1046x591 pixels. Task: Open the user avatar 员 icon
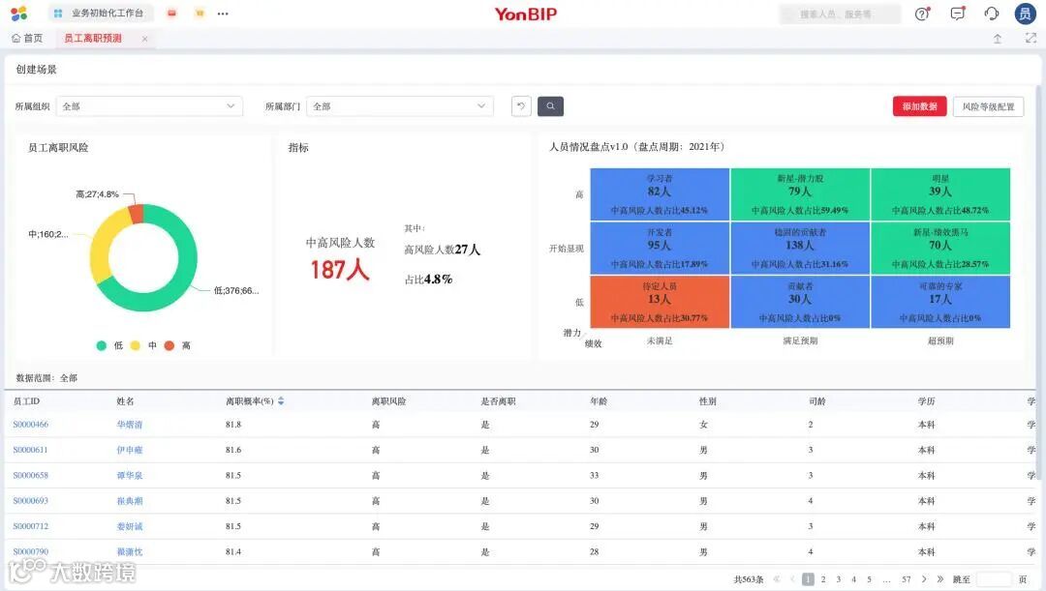(1025, 14)
